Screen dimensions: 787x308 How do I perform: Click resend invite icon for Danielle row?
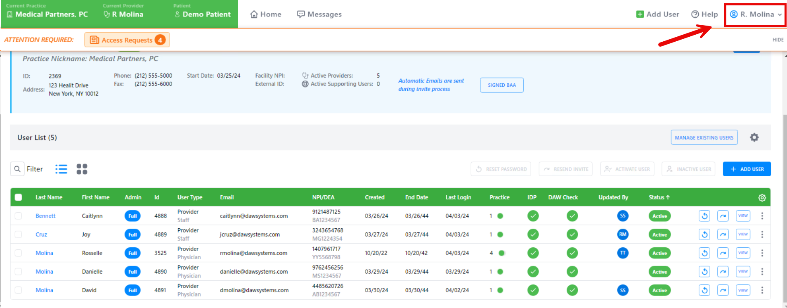click(x=723, y=272)
